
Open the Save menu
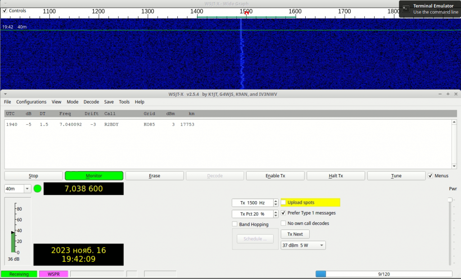pos(109,102)
